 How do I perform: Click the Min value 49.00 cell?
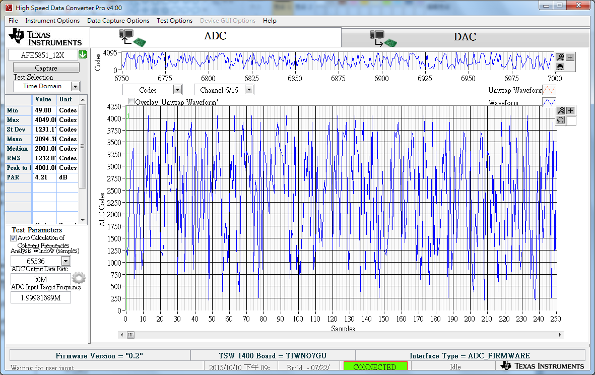coord(44,110)
